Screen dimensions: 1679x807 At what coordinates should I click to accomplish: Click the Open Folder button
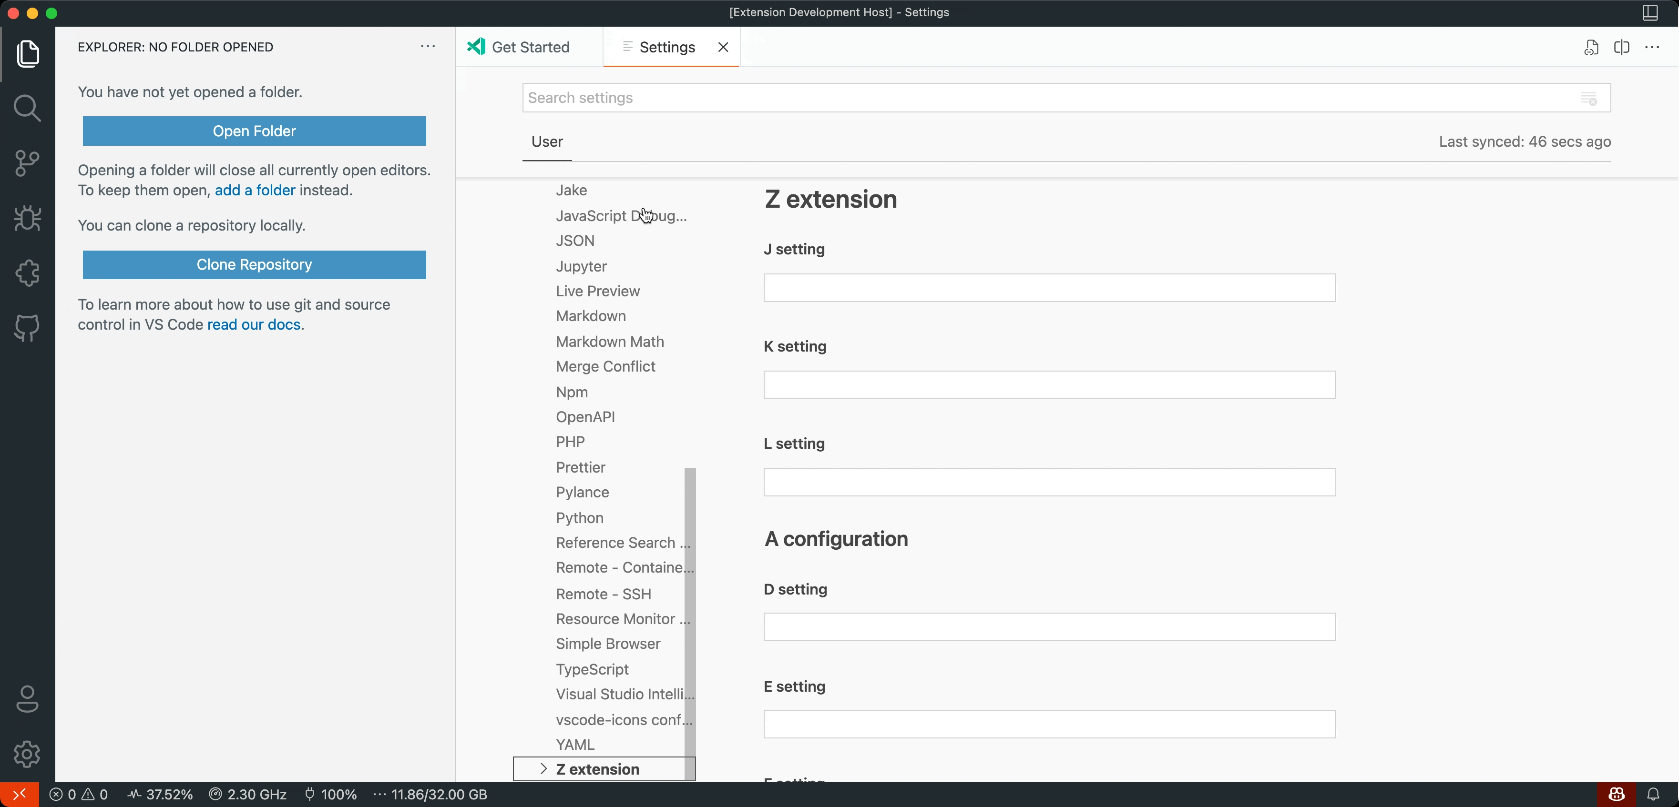tap(254, 130)
